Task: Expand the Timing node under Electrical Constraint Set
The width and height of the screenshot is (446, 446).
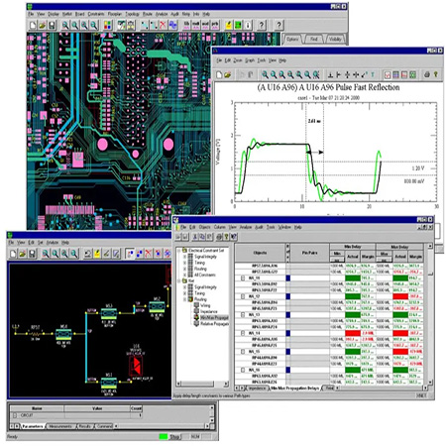Action: [x=184, y=263]
